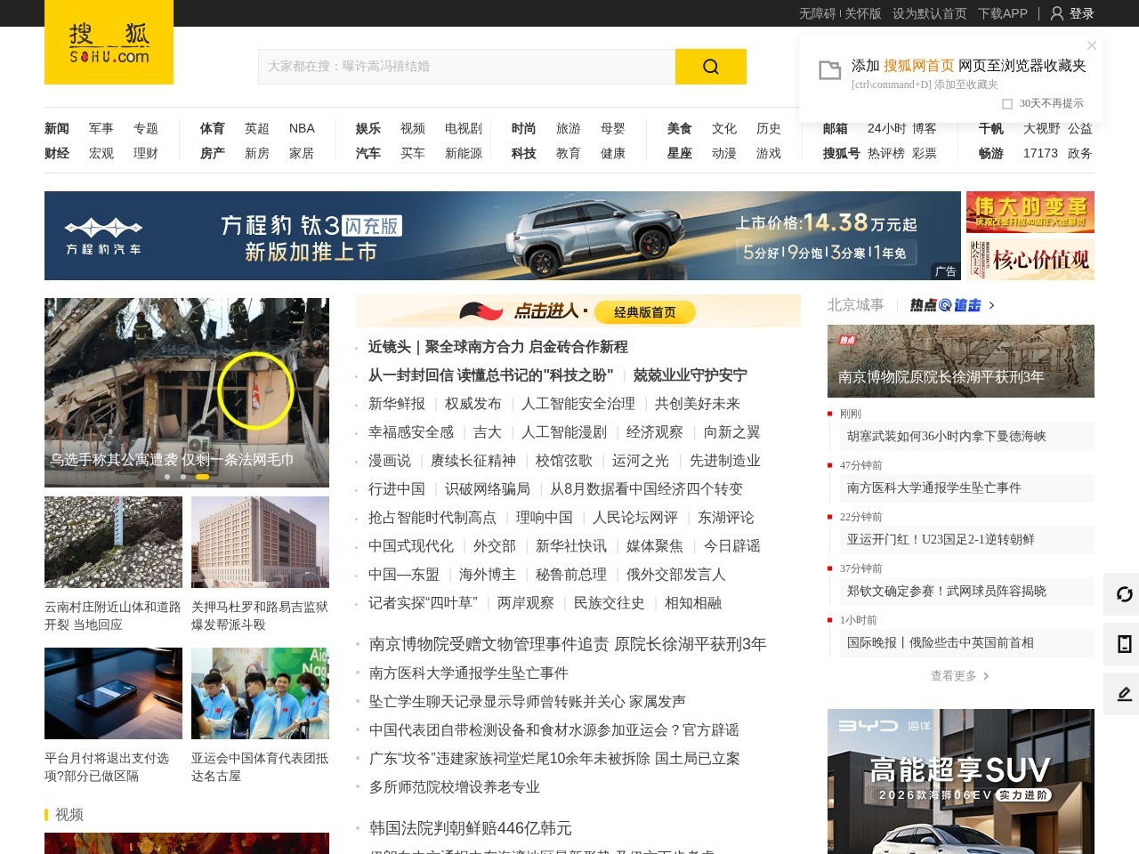
Task: Click the 下载APP link
Action: [x=1003, y=13]
